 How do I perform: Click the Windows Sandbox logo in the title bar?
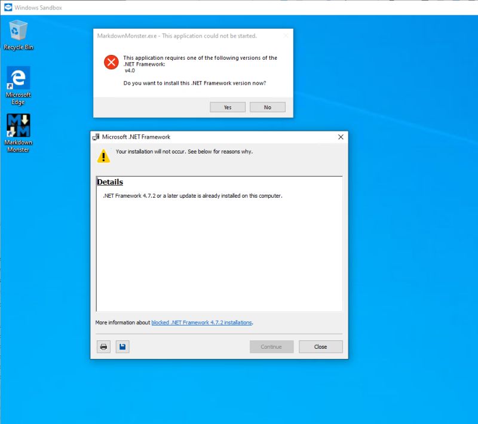tap(8, 8)
